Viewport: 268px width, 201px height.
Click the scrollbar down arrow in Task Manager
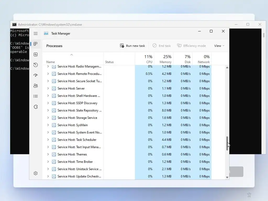click(x=227, y=177)
